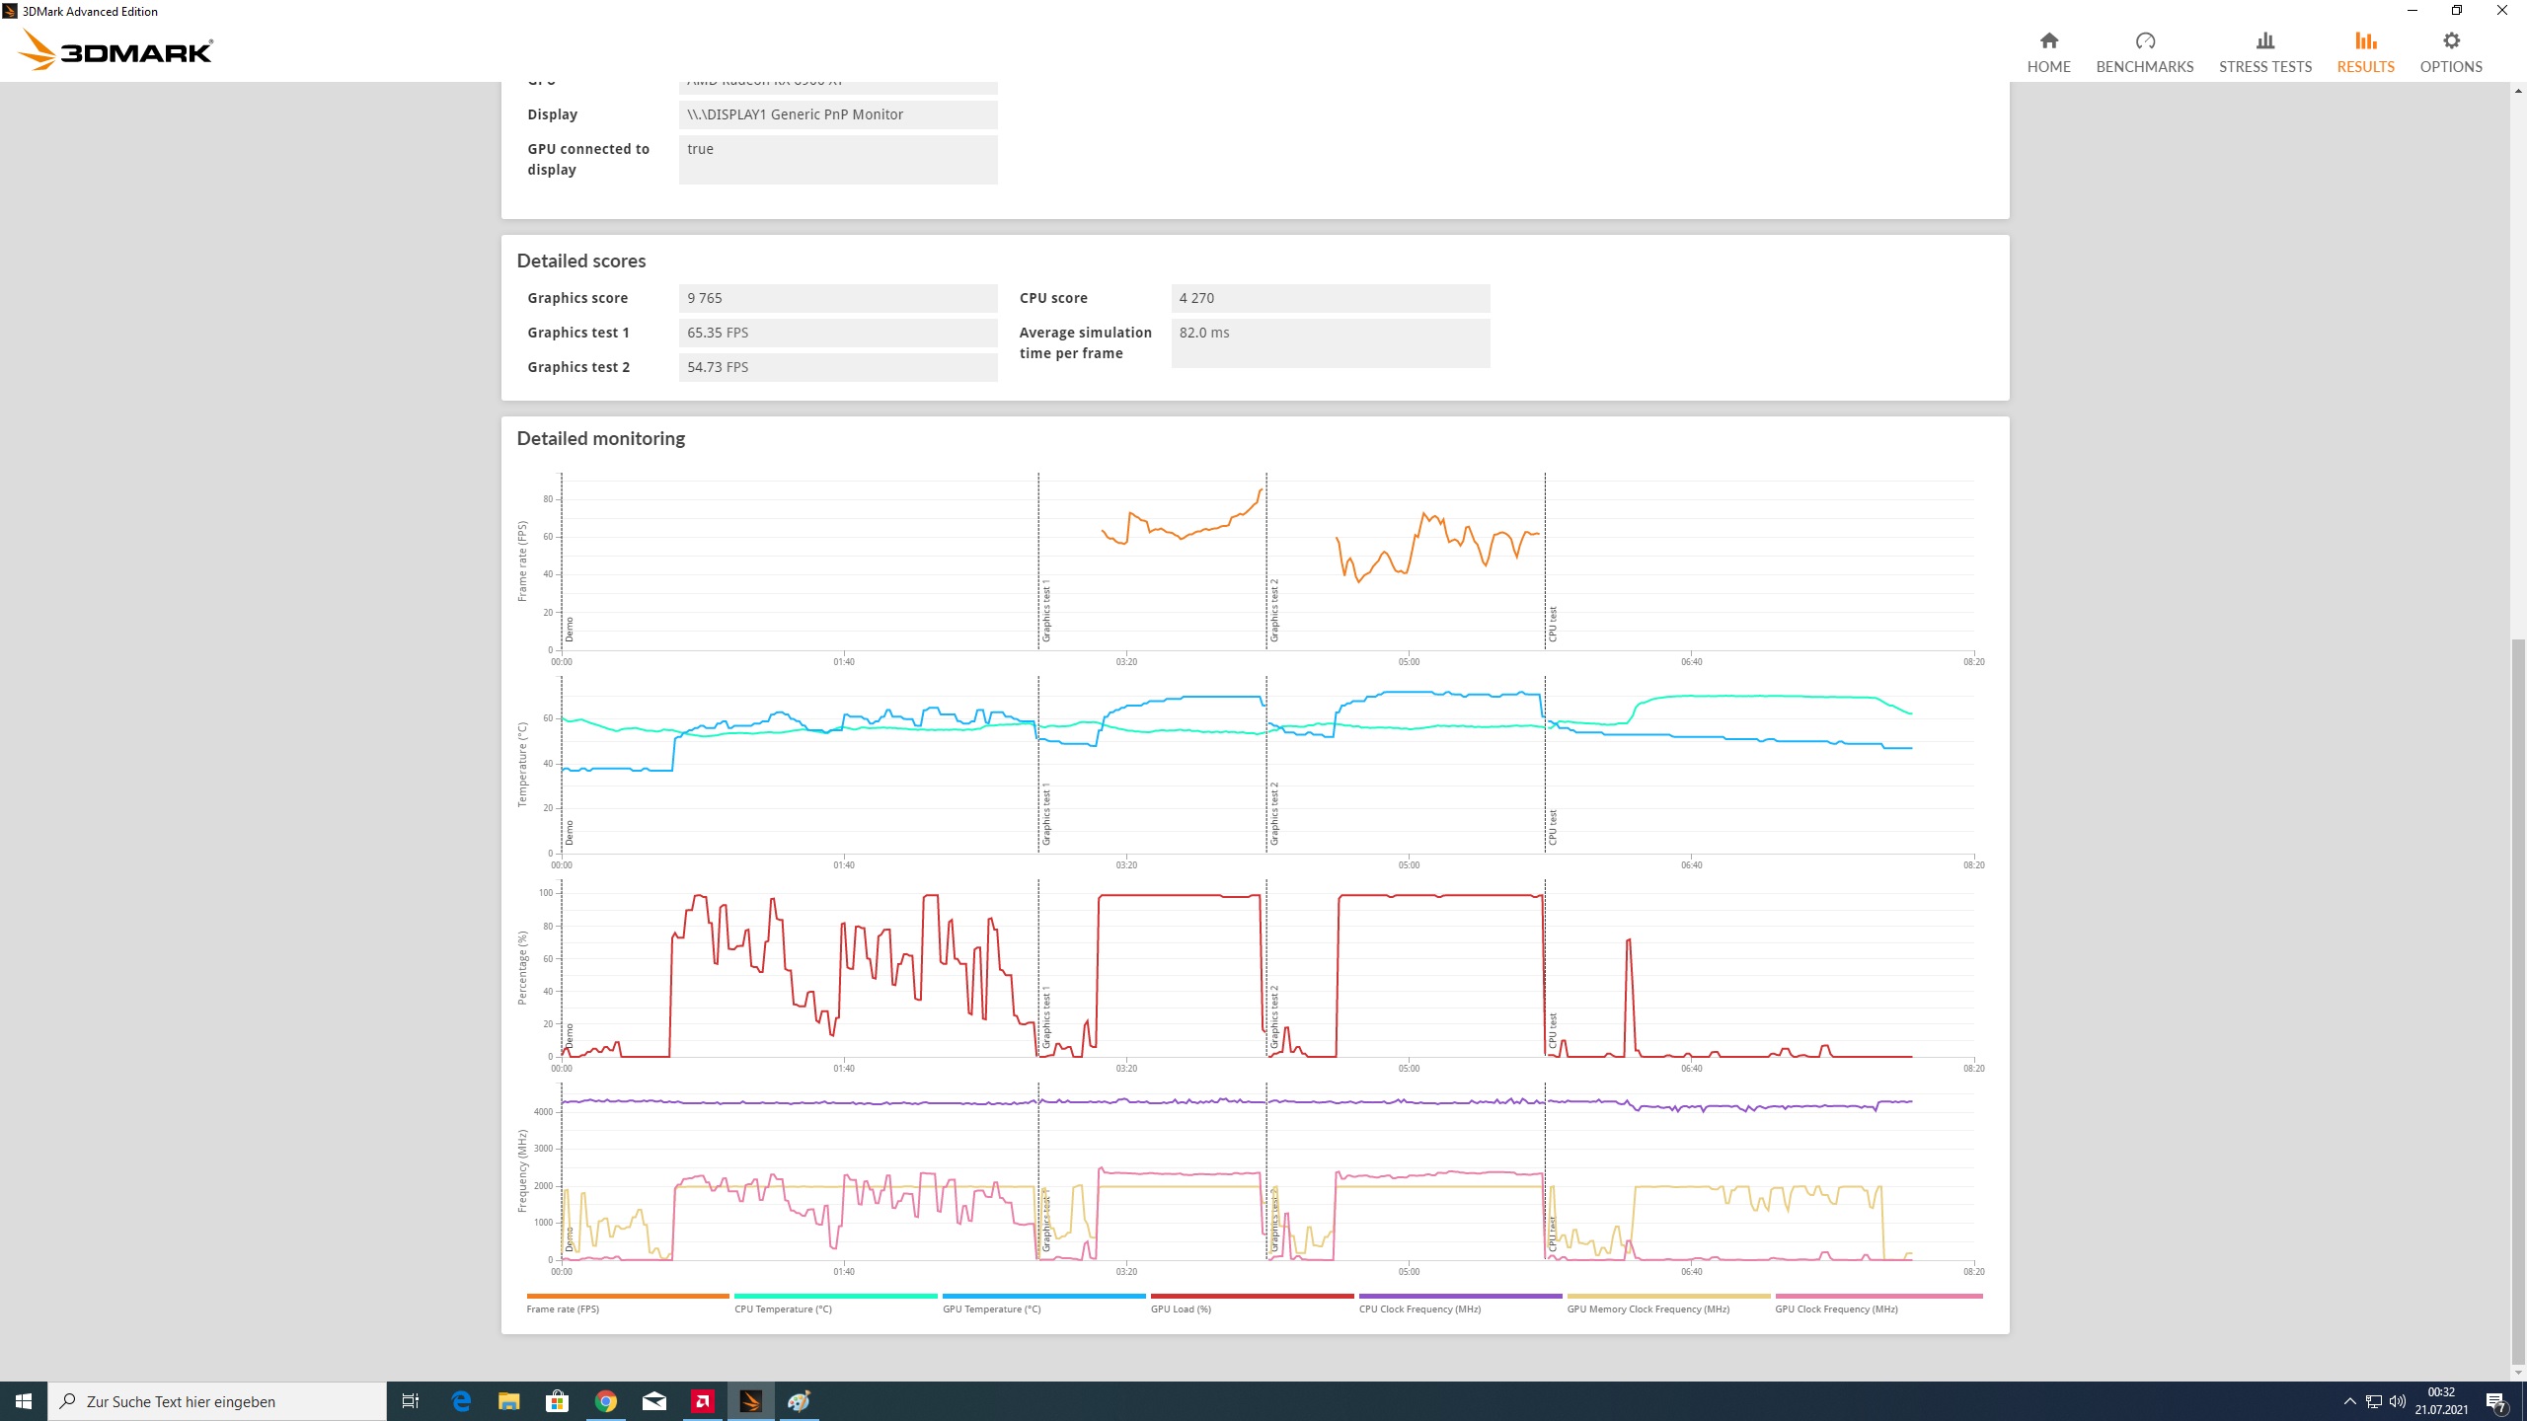The height and width of the screenshot is (1421, 2527).
Task: Click the 3DMark logo
Action: (116, 50)
